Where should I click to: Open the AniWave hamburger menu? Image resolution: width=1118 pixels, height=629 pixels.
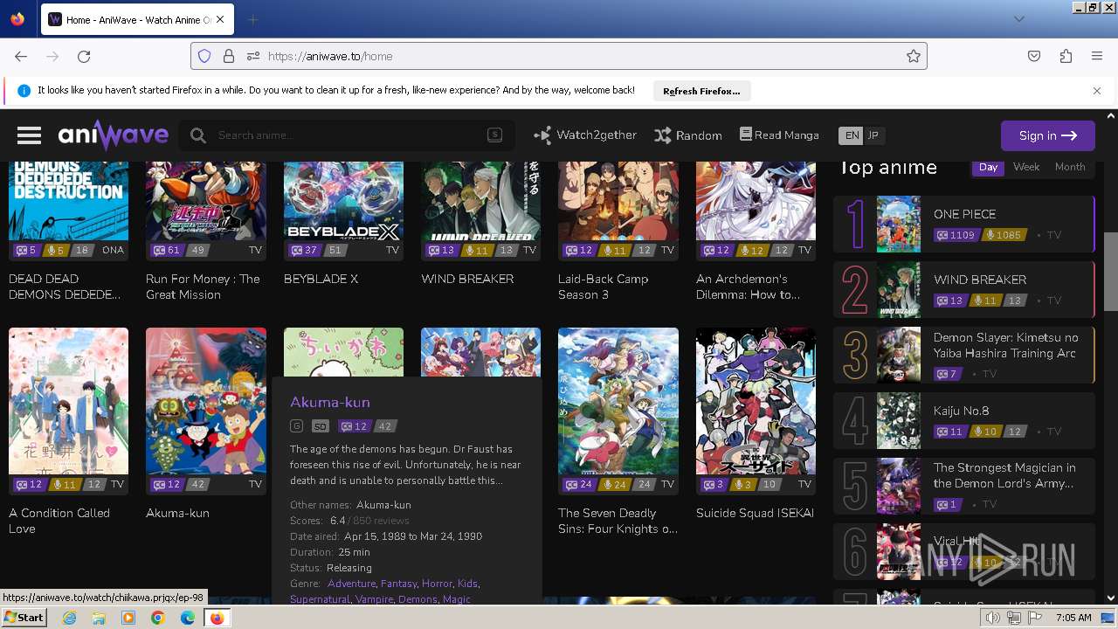pos(29,135)
